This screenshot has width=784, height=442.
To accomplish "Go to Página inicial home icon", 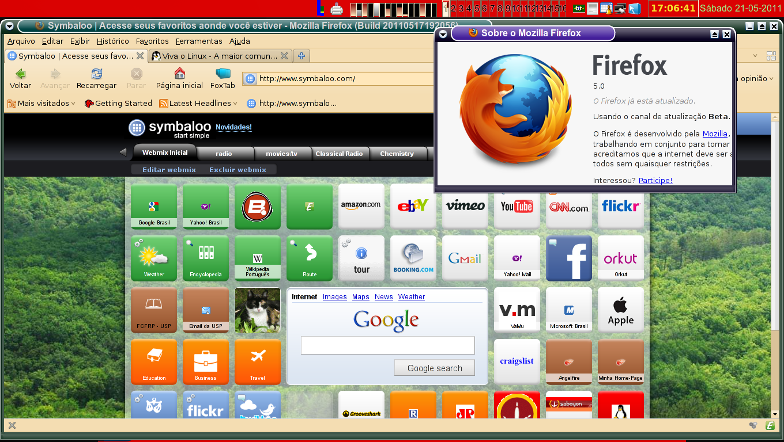I will pos(179,79).
